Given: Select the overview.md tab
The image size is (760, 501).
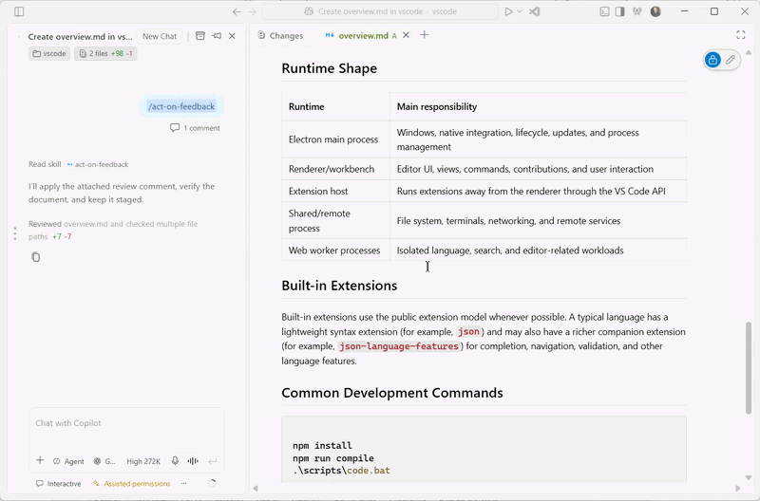Looking at the screenshot, I should click(x=363, y=35).
